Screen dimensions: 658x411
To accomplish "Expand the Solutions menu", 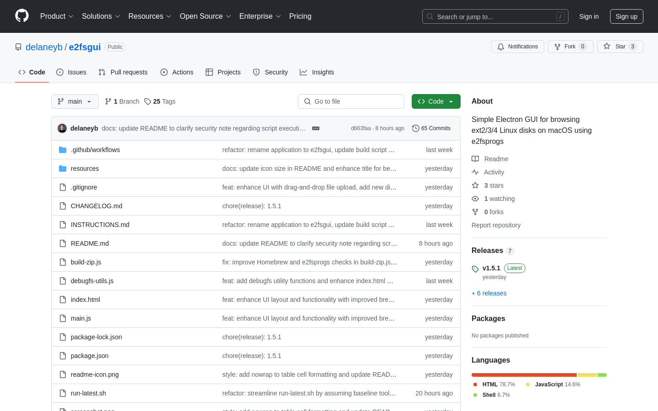I will pos(101,16).
